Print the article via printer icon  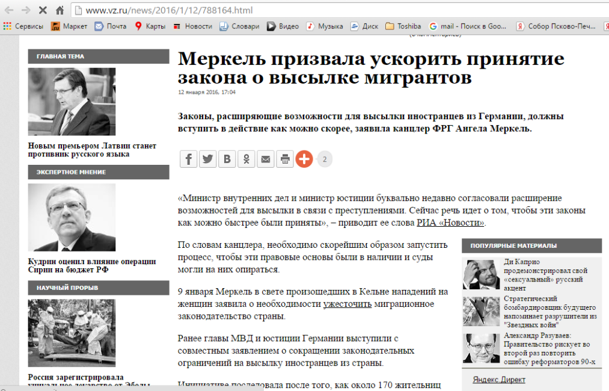[285, 159]
